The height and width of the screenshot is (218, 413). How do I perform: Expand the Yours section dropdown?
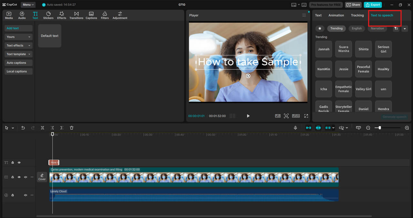(x=18, y=36)
